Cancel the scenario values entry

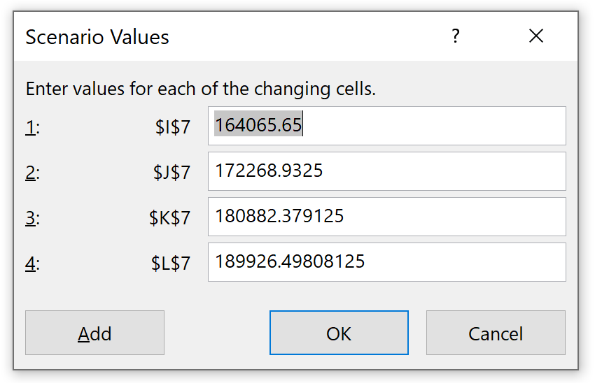(496, 333)
